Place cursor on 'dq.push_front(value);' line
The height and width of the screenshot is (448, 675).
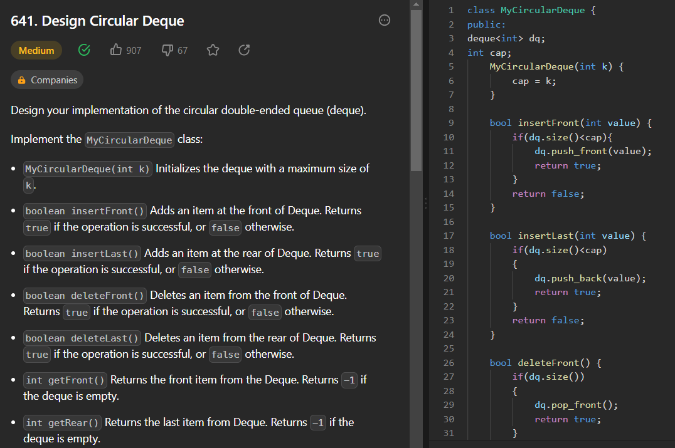593,152
